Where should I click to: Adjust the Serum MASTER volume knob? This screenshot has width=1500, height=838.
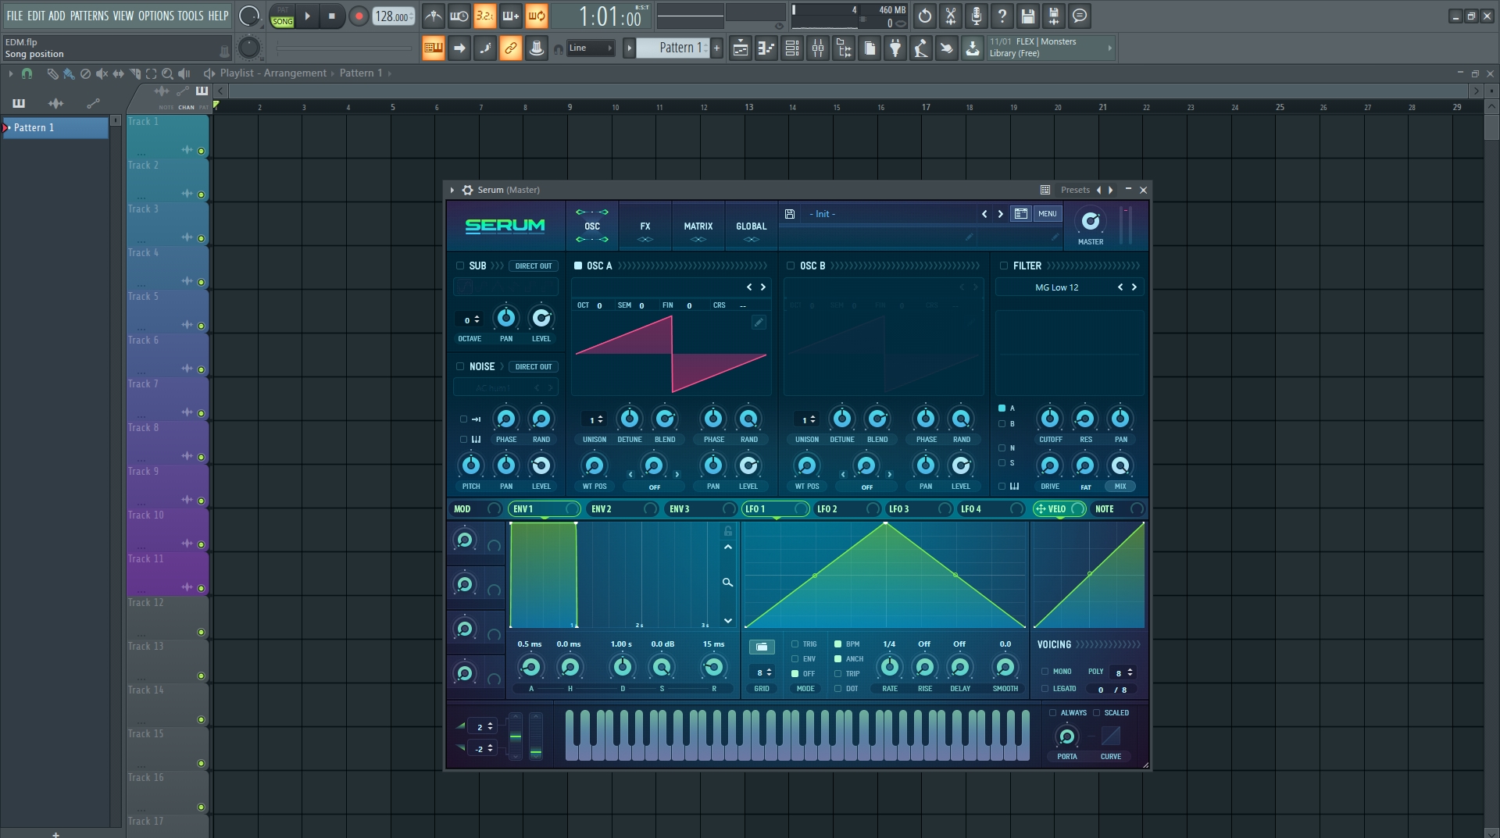coord(1091,222)
